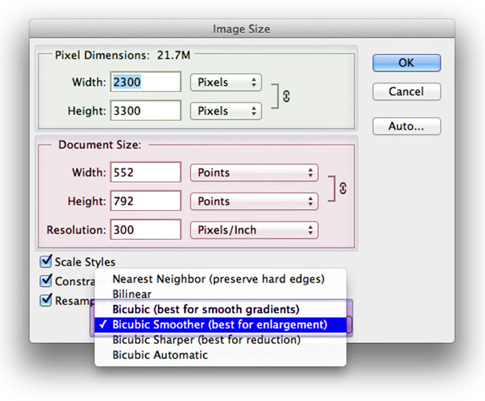Click the Resolution input field

[x=145, y=230]
